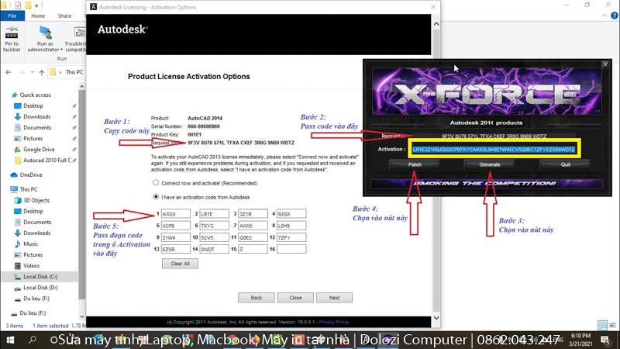Click activation field 1 containing AXUU
The height and width of the screenshot is (349, 620).
pos(176,214)
